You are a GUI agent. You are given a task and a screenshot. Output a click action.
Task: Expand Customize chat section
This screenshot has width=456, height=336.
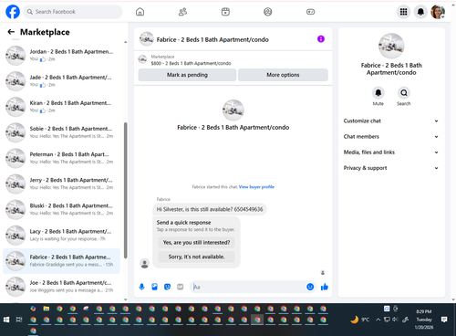[391, 121]
